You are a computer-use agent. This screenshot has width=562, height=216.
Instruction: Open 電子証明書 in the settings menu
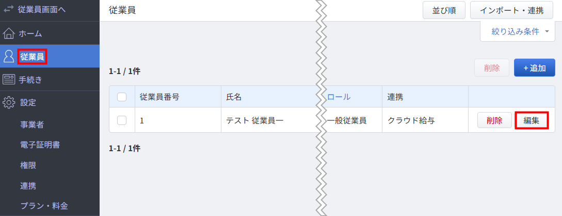(40, 145)
